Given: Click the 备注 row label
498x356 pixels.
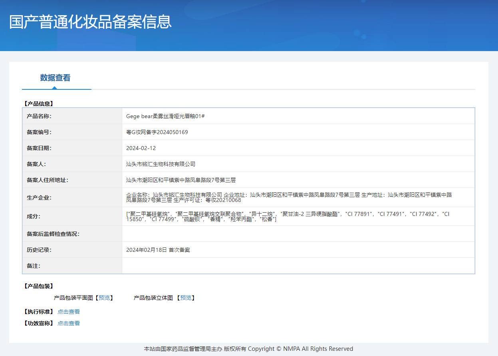Looking at the screenshot, I should coord(34,266).
